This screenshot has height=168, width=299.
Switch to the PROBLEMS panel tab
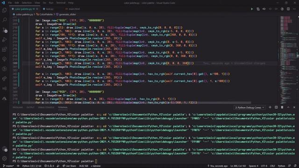[18, 107]
